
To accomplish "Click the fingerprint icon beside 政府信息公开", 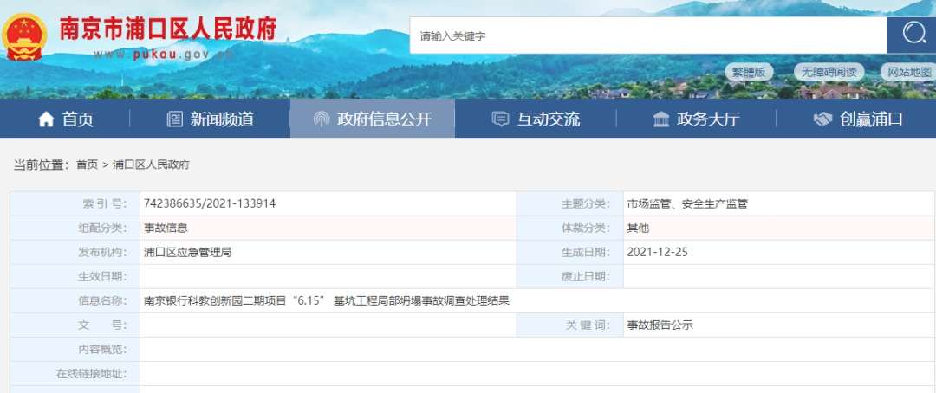I will point(322,119).
